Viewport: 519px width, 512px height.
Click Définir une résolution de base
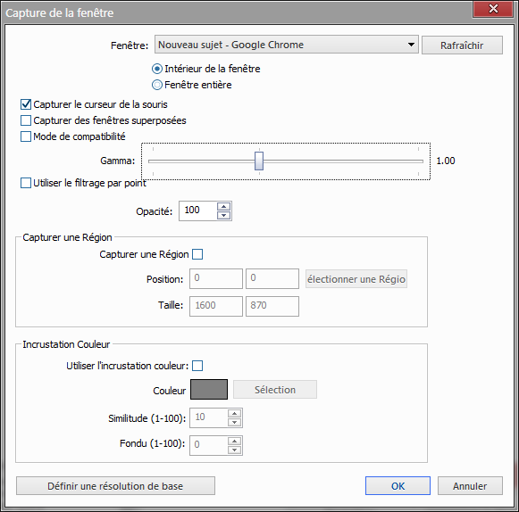click(115, 486)
